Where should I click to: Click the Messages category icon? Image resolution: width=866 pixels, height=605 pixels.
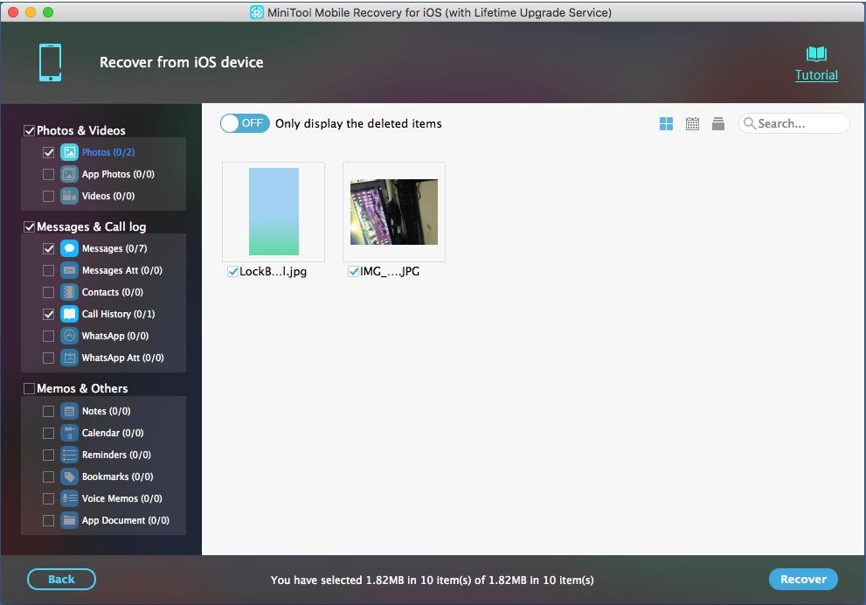69,248
